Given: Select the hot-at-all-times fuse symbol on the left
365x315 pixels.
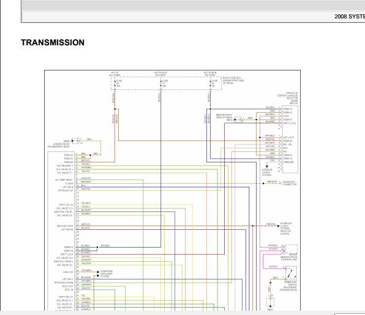Looking at the screenshot, I should (x=115, y=83).
